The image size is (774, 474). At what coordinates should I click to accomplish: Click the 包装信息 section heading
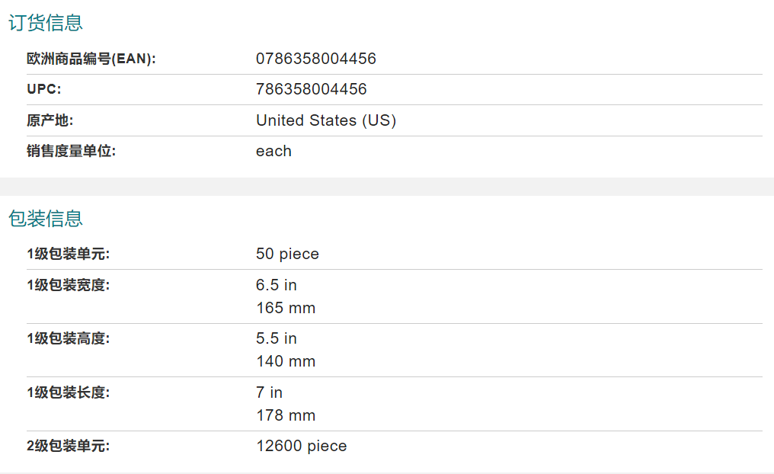click(46, 218)
